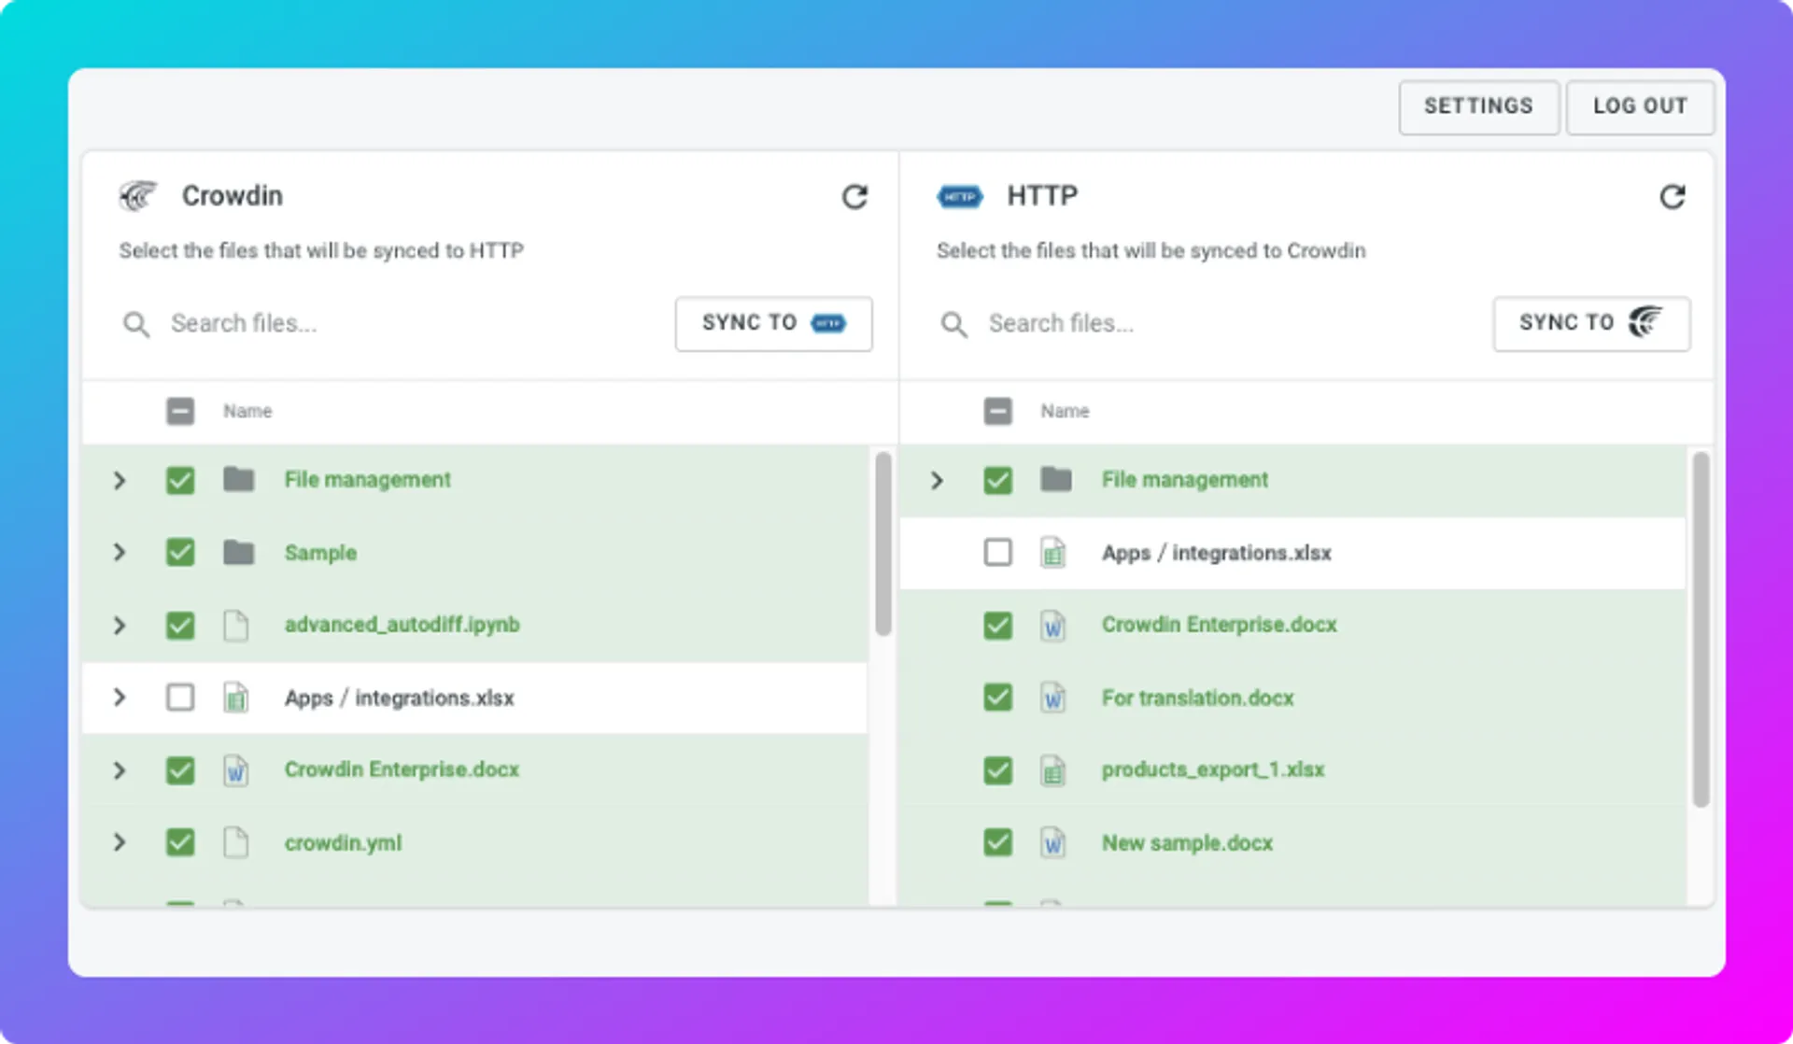Click Name column header in Crowdin panel

pyautogui.click(x=247, y=411)
